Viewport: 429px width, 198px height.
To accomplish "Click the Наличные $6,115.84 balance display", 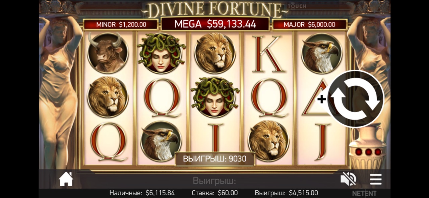I will point(142,193).
